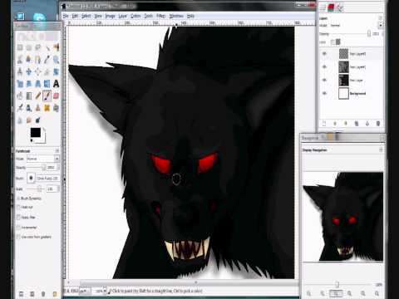Enable the Fade out checkbox

[18, 207]
